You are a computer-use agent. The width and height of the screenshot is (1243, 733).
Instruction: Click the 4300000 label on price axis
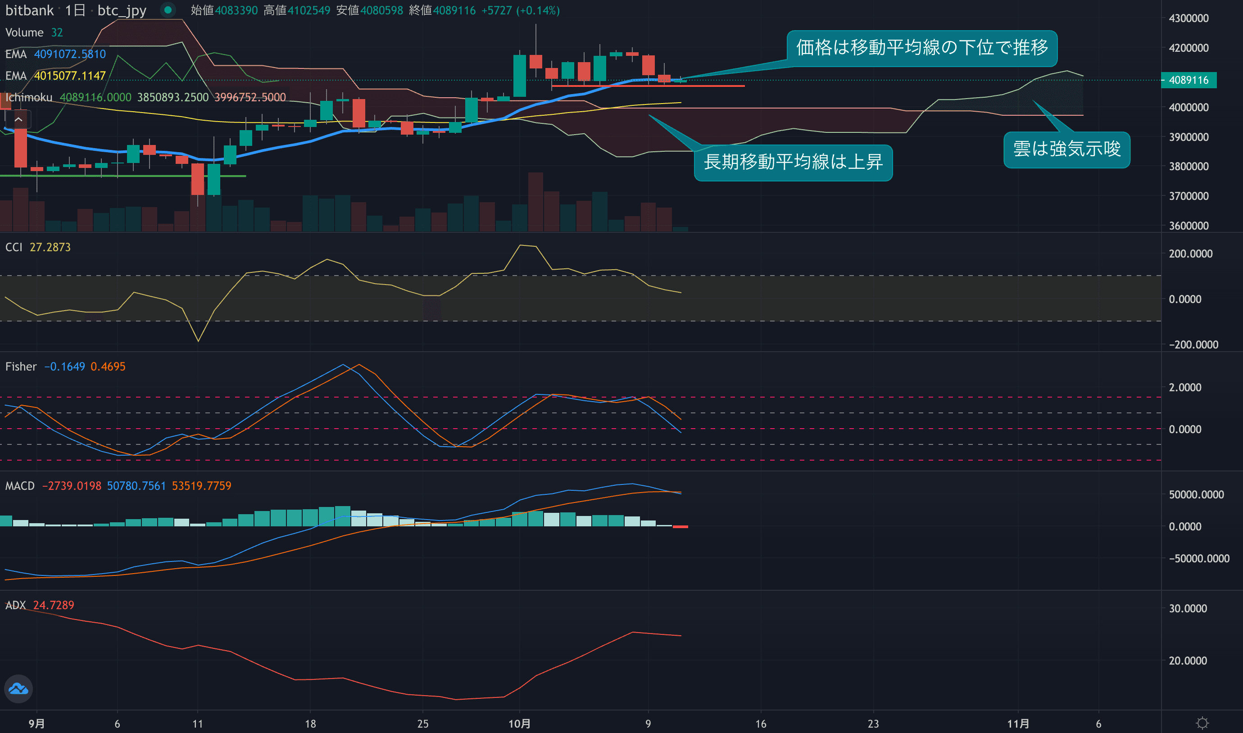(x=1189, y=18)
